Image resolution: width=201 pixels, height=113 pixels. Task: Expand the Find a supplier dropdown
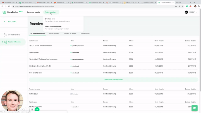coord(51,12)
